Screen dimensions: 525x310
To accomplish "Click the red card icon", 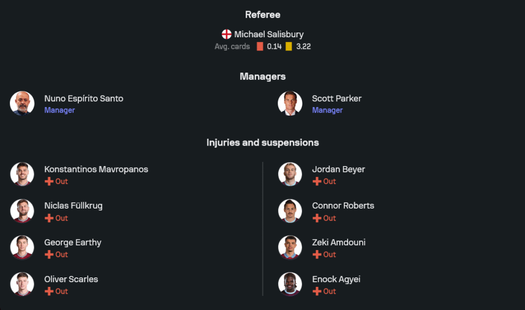I will click(260, 46).
